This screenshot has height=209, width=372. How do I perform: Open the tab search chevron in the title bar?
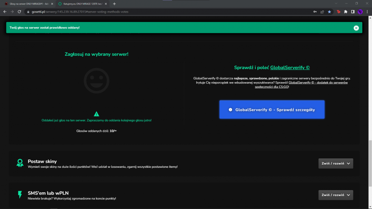click(x=336, y=4)
